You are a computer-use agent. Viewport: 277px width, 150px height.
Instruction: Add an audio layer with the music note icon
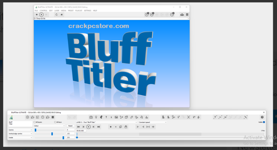(141, 117)
